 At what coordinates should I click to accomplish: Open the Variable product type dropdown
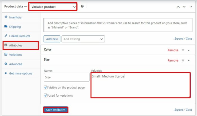pos(53,6)
